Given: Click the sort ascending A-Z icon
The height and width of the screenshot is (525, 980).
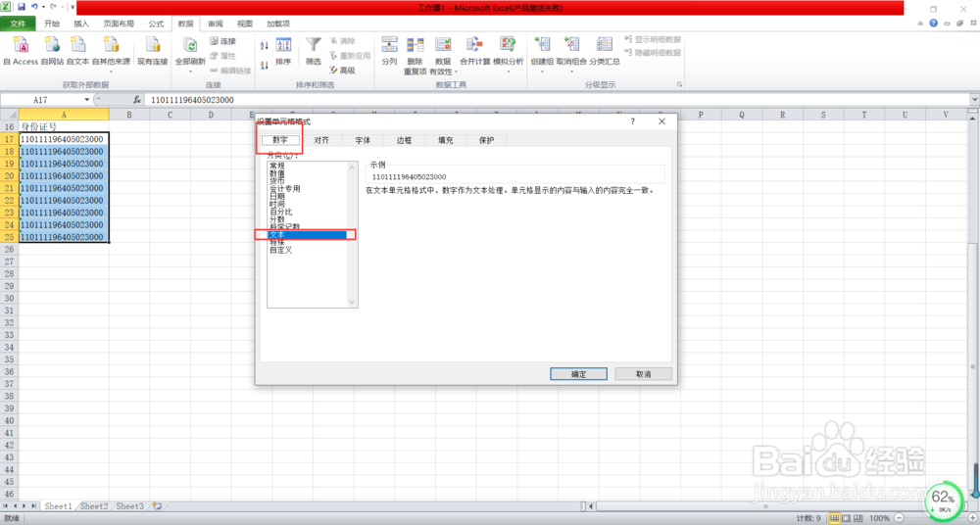Looking at the screenshot, I should (264, 45).
